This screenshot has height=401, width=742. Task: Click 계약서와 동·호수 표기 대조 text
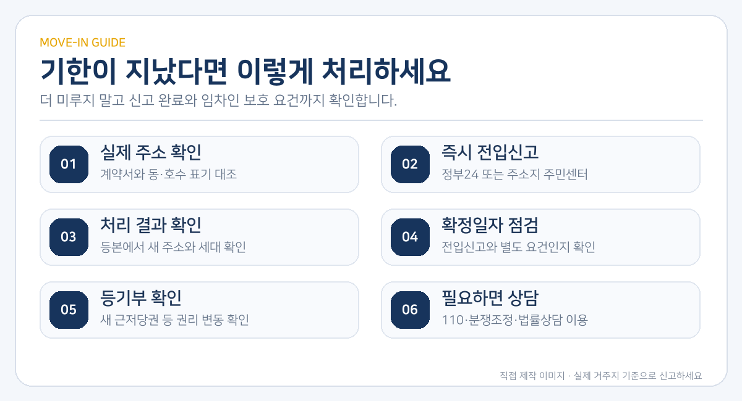pos(168,175)
